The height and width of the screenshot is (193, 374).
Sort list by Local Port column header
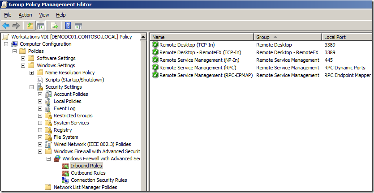click(345, 37)
